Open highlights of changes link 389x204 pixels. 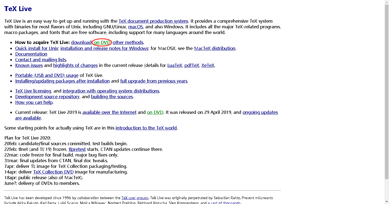75,65
